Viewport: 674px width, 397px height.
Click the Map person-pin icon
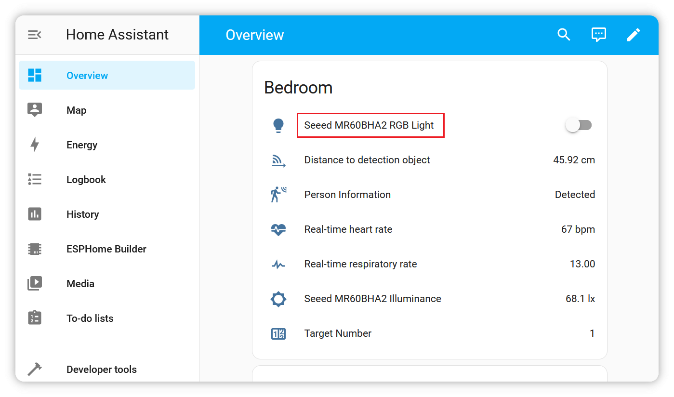coord(35,110)
